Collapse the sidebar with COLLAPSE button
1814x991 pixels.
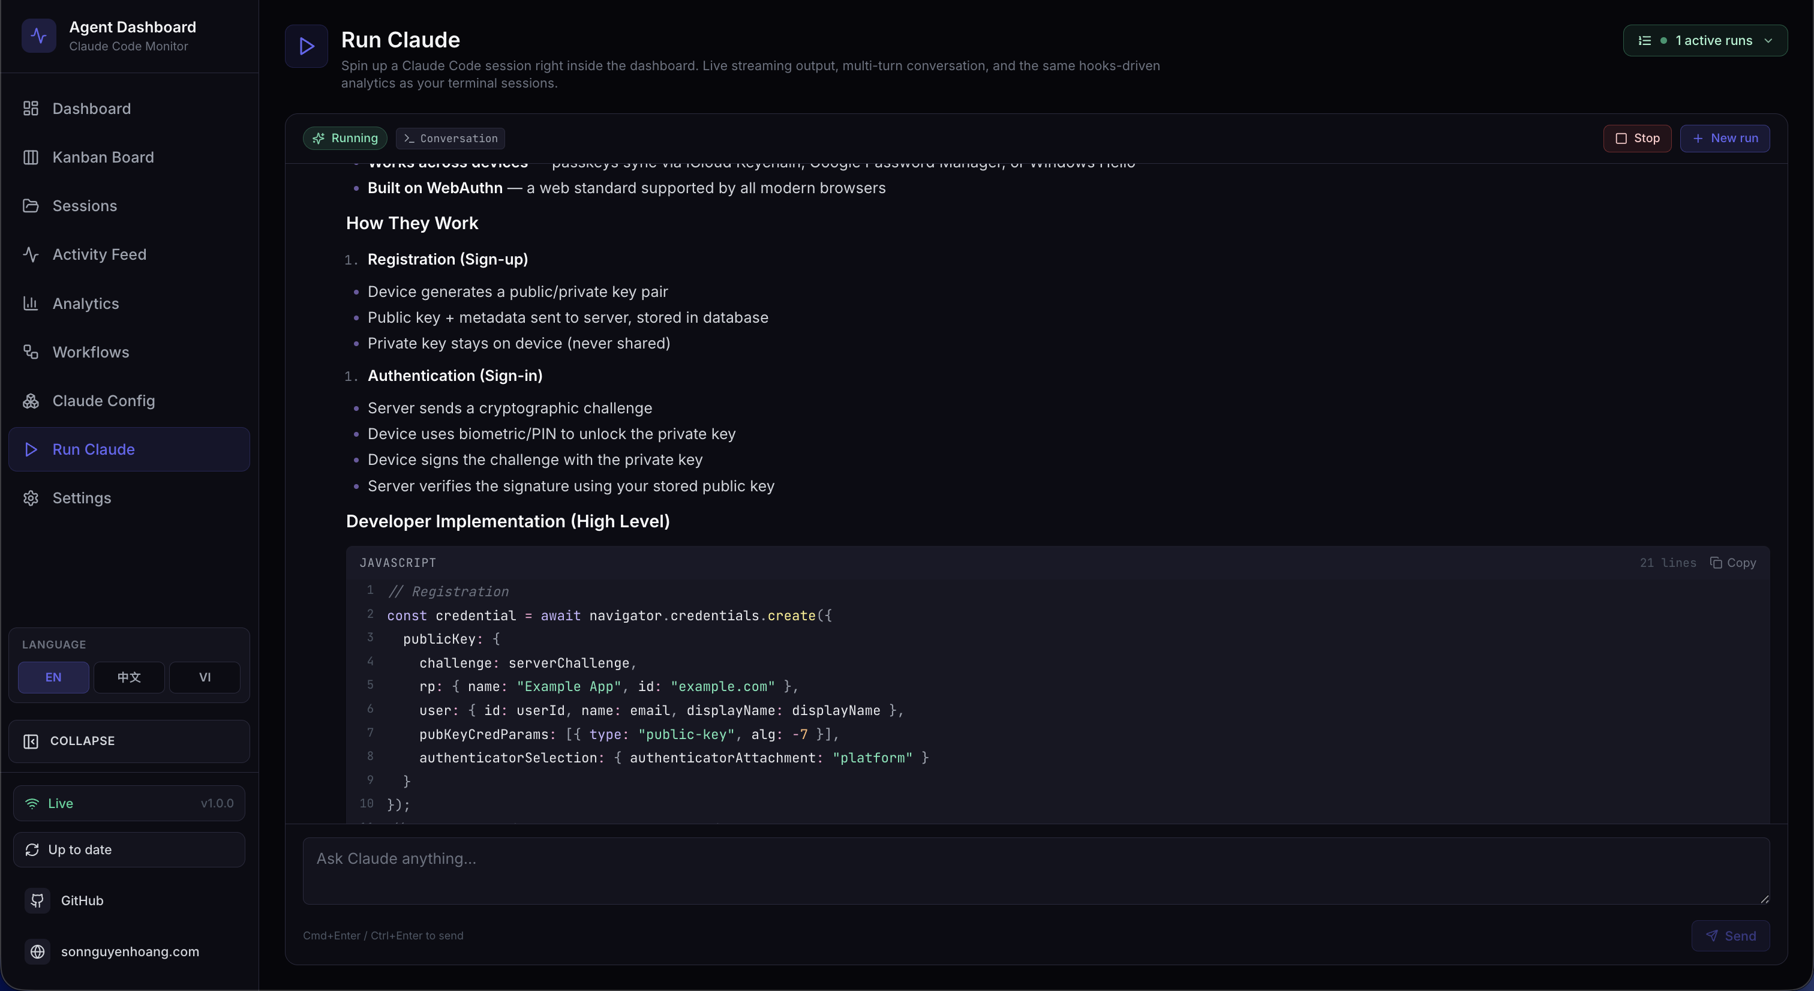tap(129, 741)
